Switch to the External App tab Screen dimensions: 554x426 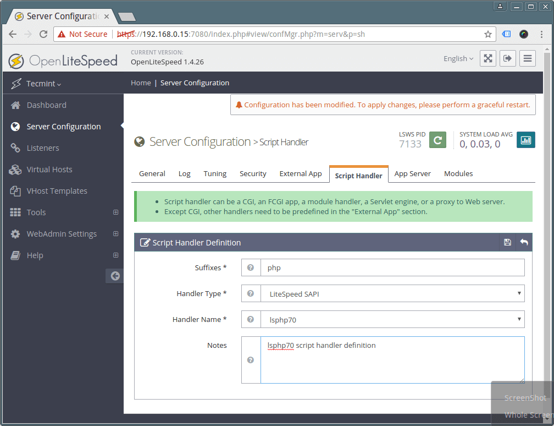[x=301, y=174]
